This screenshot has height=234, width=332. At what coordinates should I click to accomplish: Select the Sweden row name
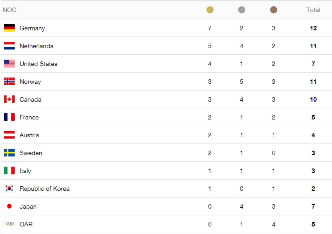coord(31,153)
